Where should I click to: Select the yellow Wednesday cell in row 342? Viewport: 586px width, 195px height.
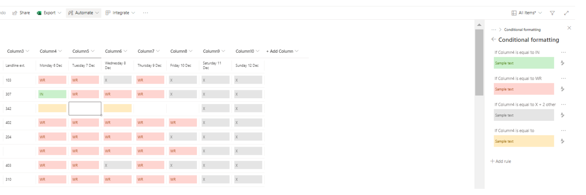tap(117, 108)
